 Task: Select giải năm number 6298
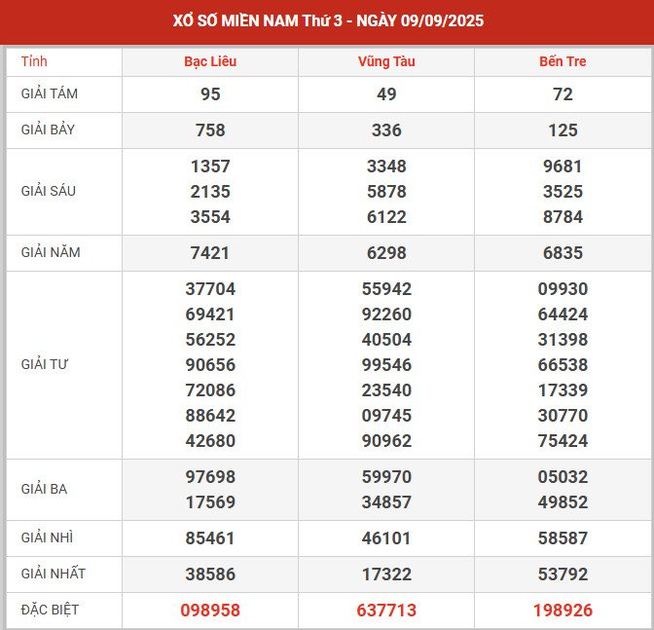[x=386, y=253]
